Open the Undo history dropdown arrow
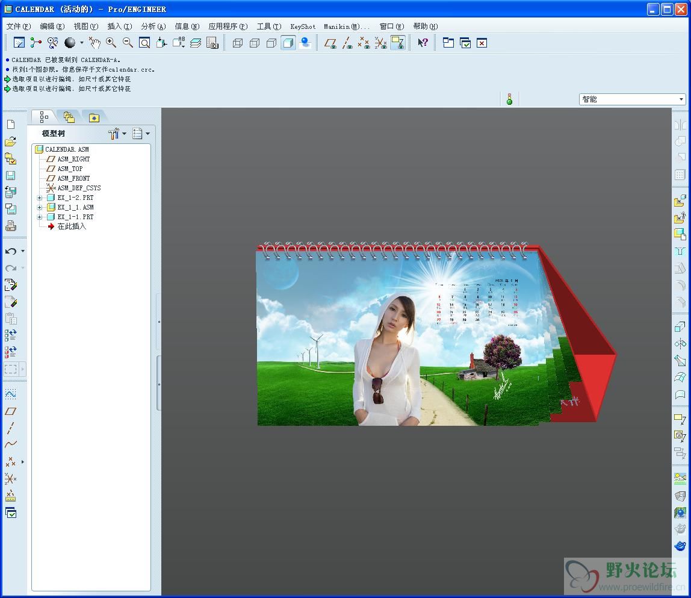Screen dimensions: 691x598 [22, 251]
